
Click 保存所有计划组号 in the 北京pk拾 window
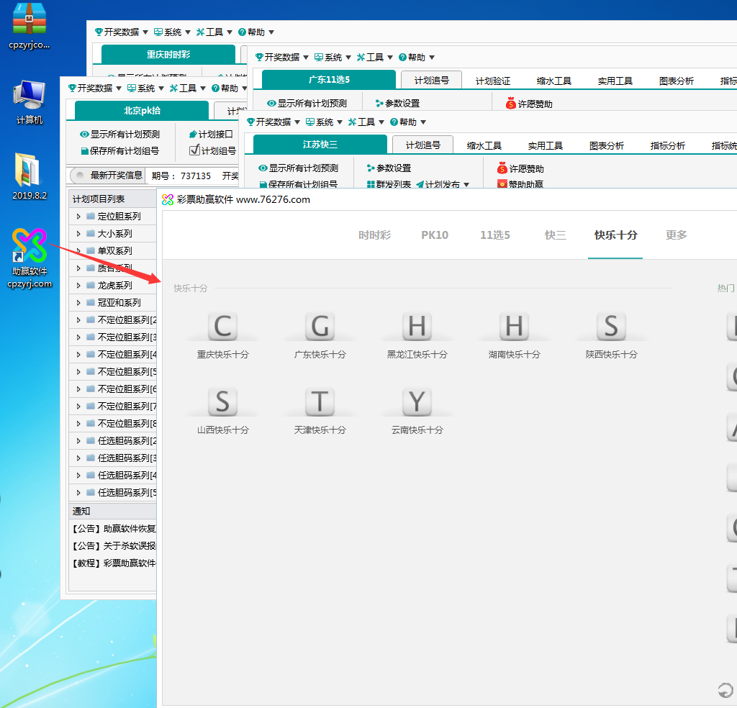tap(120, 151)
